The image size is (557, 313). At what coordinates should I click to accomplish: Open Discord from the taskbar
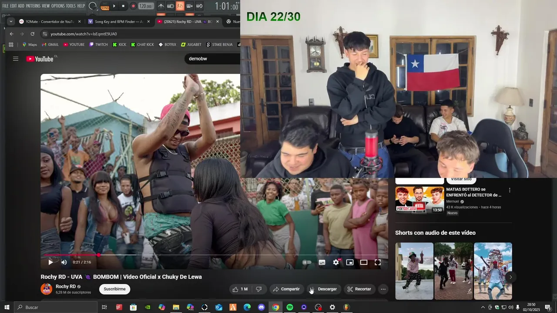pos(261,307)
